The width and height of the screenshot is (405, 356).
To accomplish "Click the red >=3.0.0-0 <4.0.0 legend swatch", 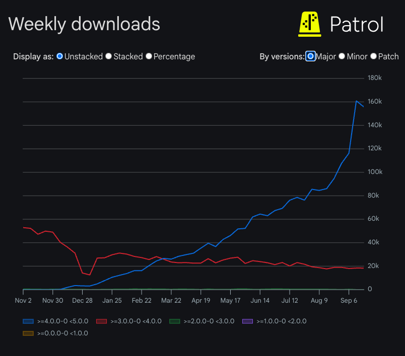I will [102, 321].
